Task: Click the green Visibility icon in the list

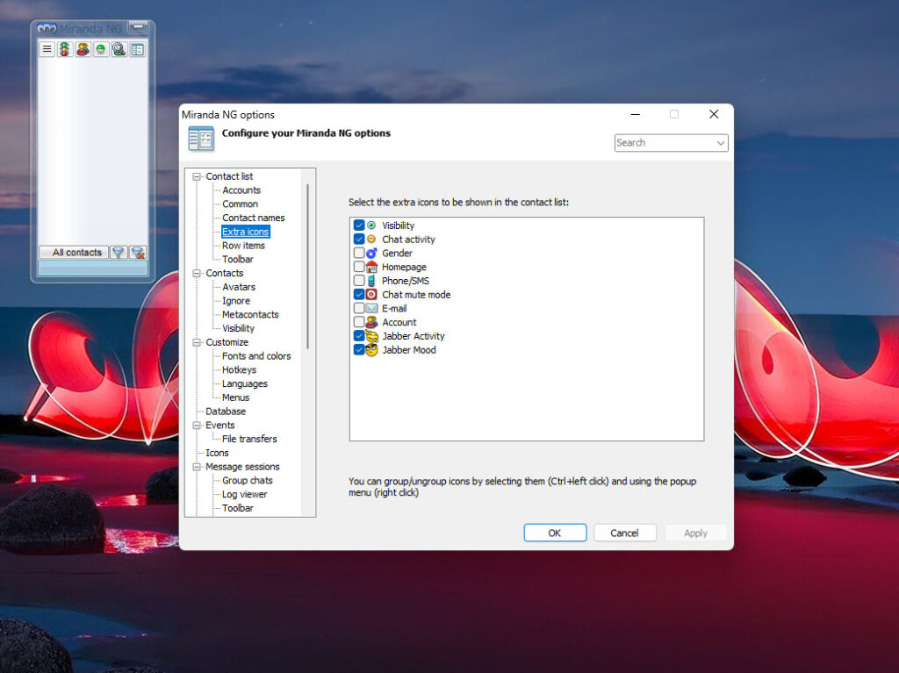Action: point(371,226)
